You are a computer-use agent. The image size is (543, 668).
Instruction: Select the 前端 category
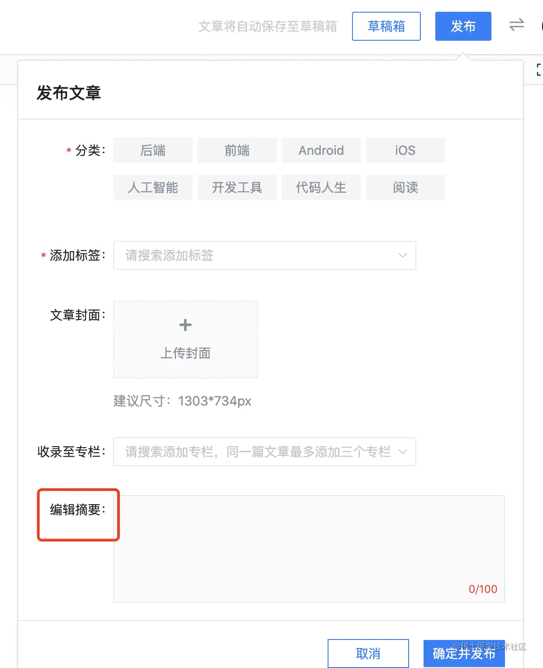click(x=237, y=150)
